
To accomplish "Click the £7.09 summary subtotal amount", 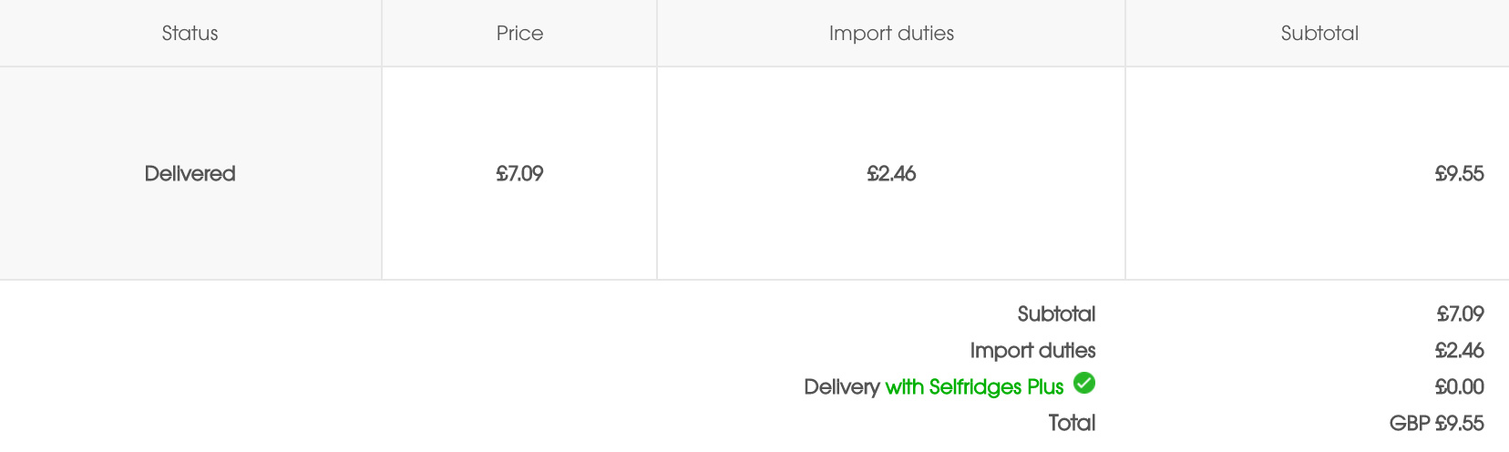I will [1460, 313].
